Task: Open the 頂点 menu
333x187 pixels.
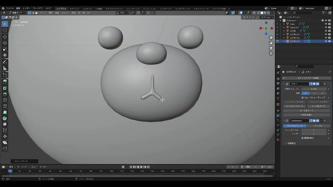Action: pos(74,13)
